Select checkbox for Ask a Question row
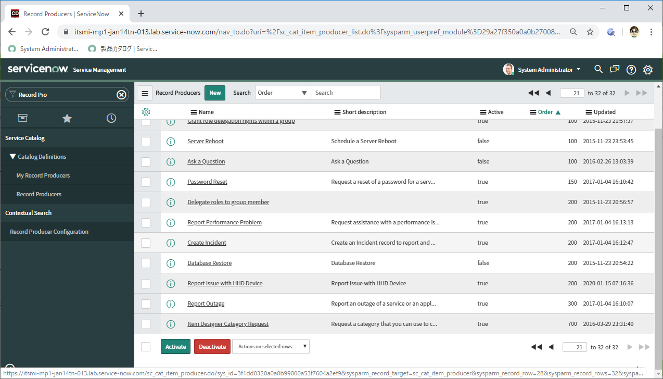Image resolution: width=663 pixels, height=379 pixels. click(x=146, y=161)
